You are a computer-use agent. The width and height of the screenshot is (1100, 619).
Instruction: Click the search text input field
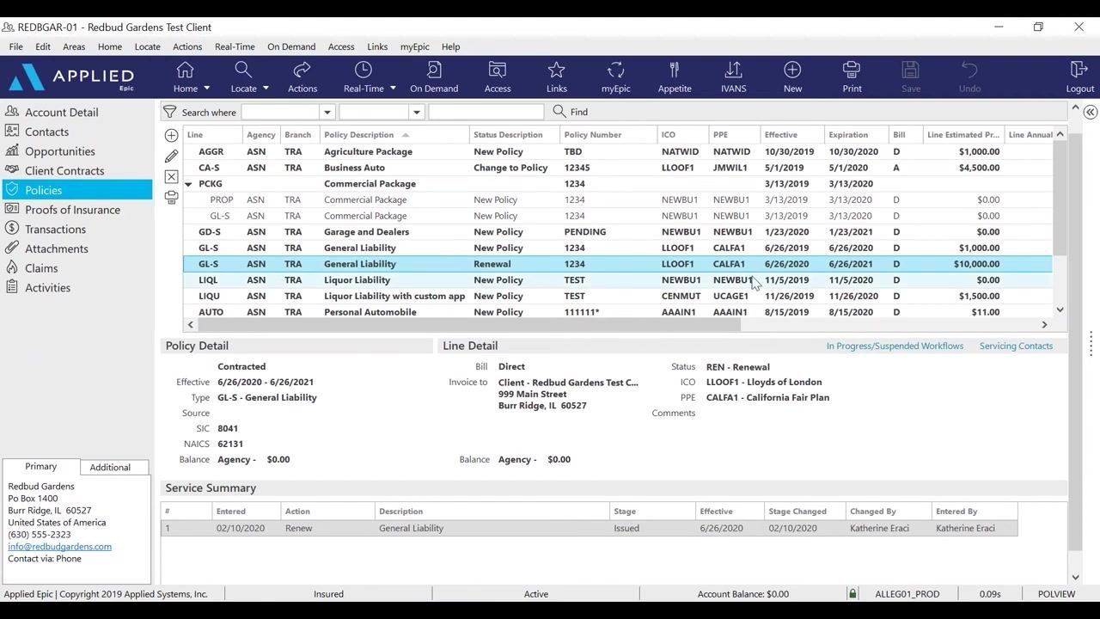(486, 112)
